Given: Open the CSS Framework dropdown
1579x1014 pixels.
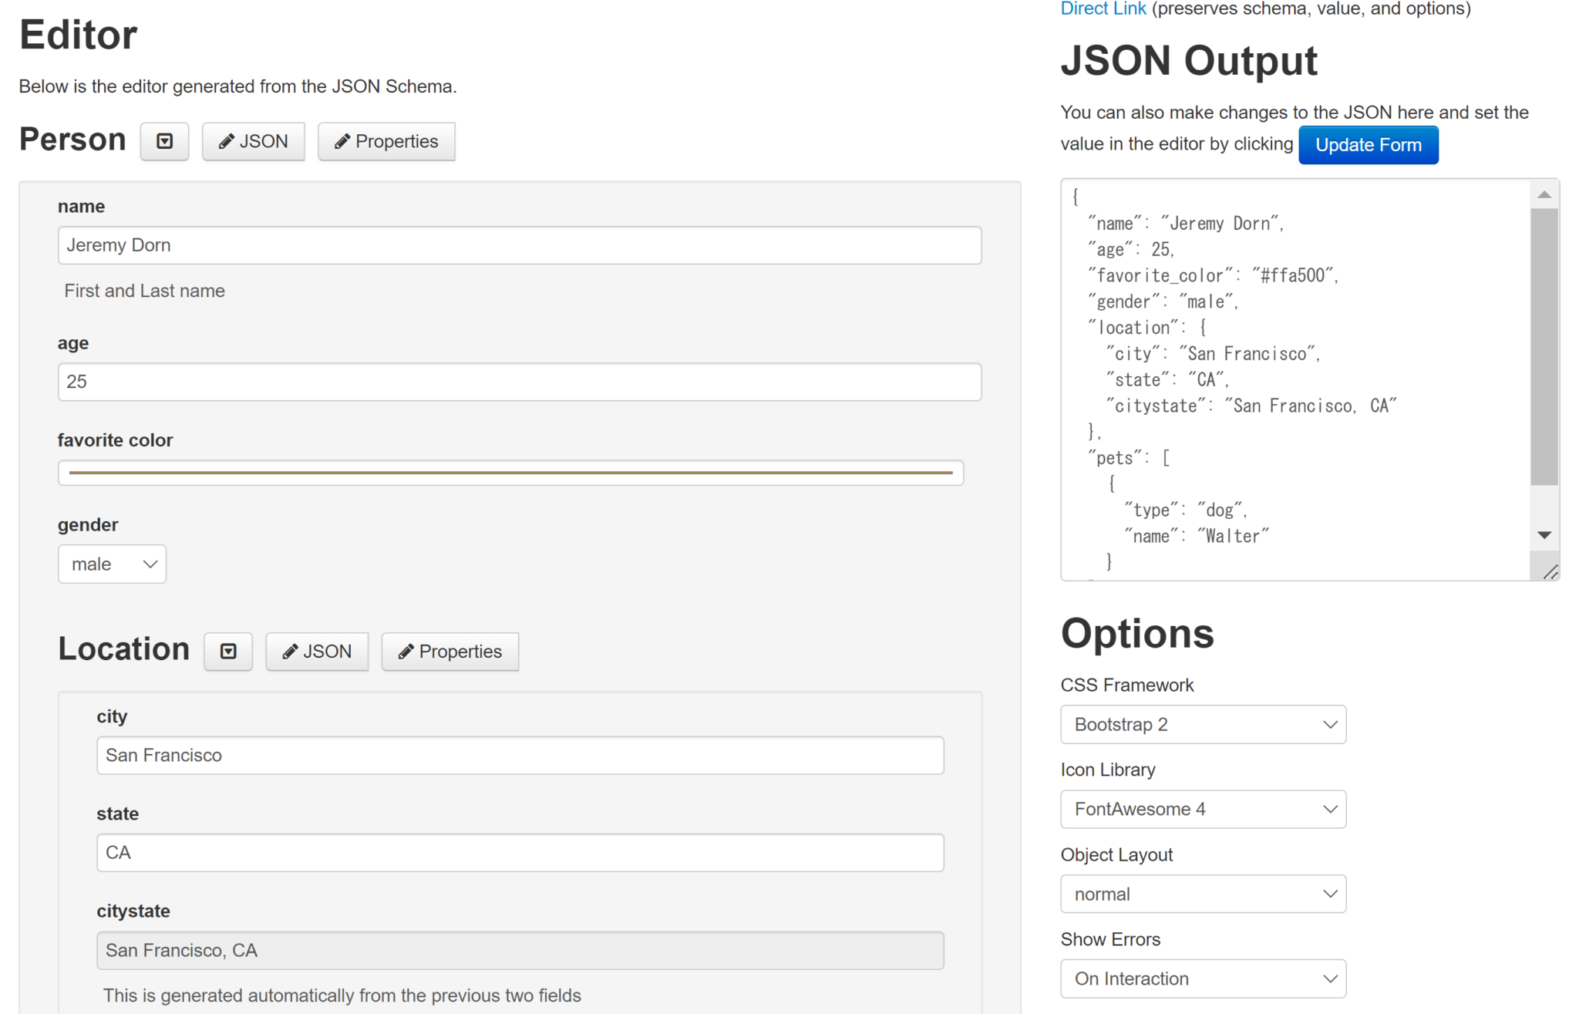Looking at the screenshot, I should (x=1203, y=724).
